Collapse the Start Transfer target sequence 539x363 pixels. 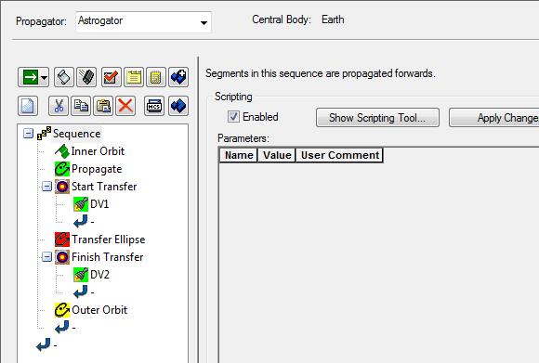pos(46,187)
